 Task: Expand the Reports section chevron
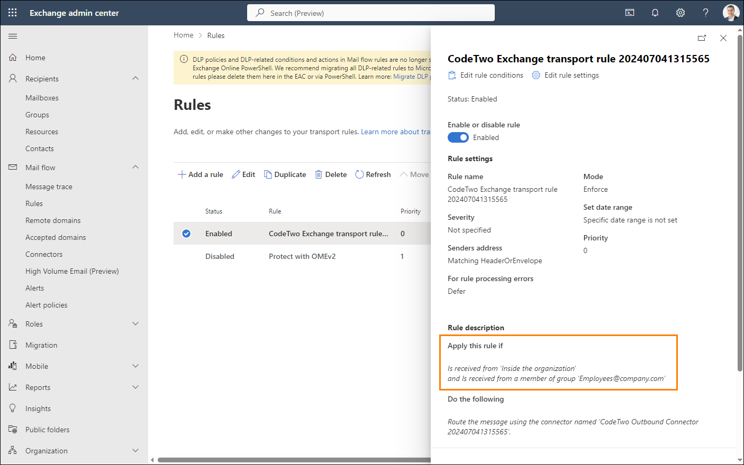pos(135,387)
